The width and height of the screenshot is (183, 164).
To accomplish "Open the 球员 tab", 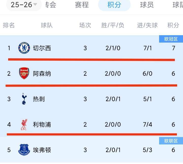I will (x=147, y=5).
